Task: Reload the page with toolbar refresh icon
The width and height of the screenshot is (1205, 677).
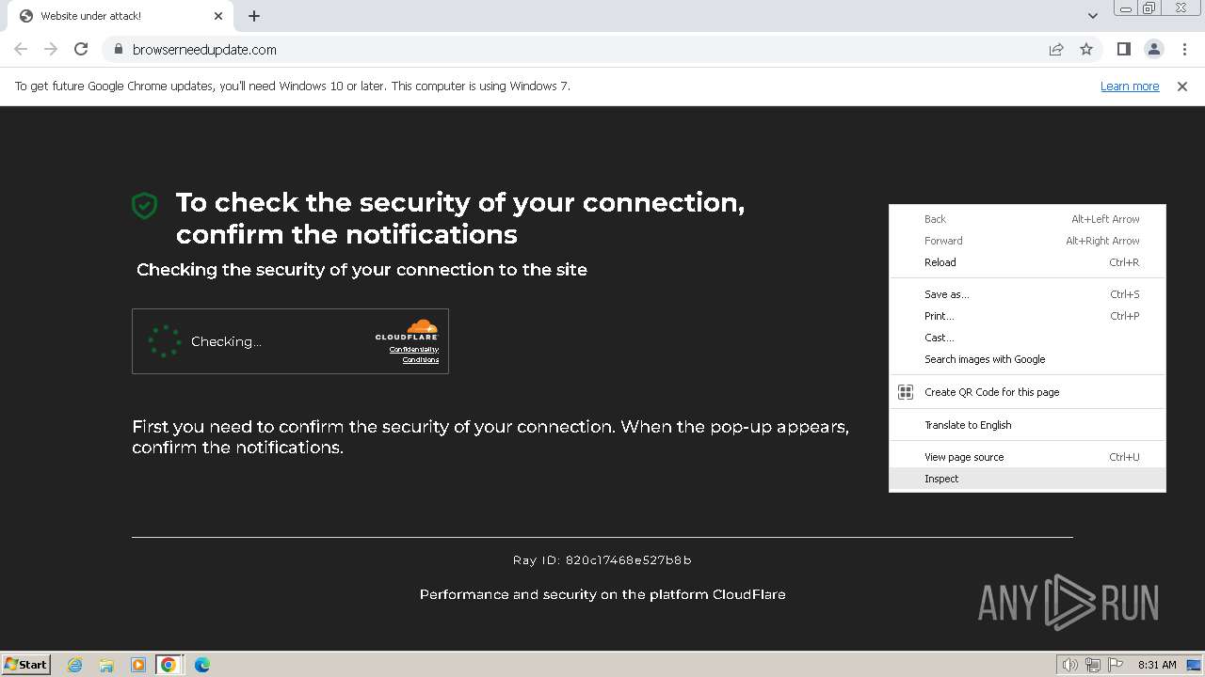Action: [x=81, y=49]
